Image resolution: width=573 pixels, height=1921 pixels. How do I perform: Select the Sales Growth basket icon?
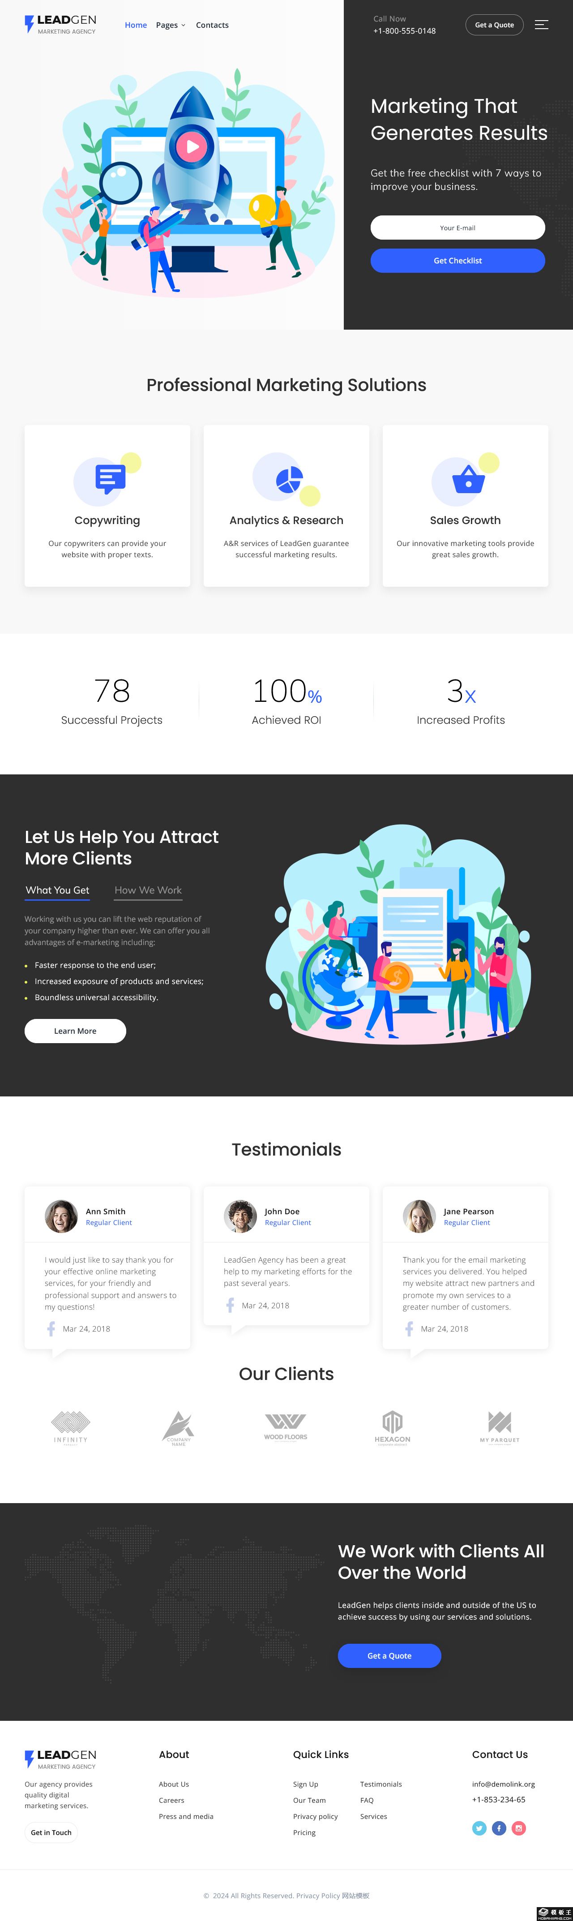468,479
